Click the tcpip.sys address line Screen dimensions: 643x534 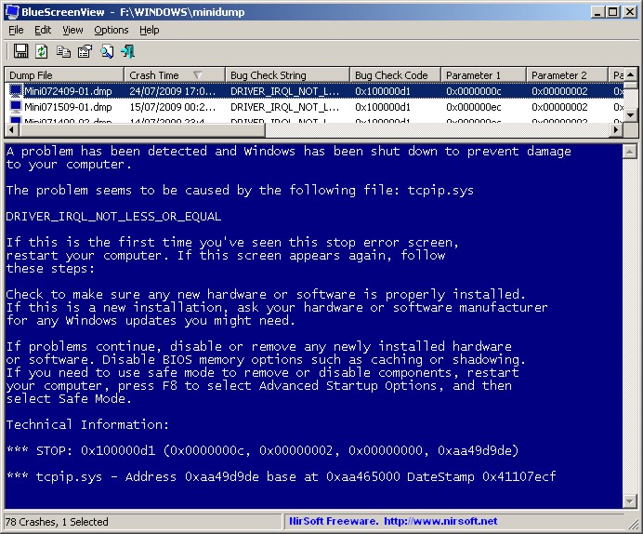pos(282,476)
